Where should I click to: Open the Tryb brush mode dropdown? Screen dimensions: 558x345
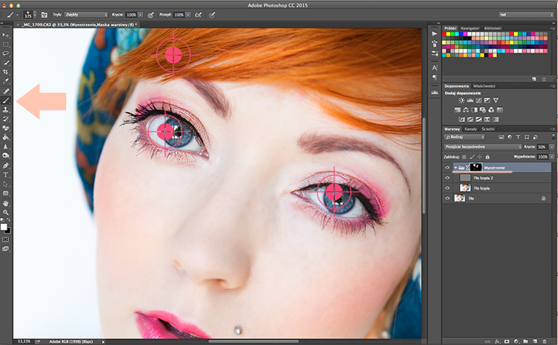tap(86, 15)
